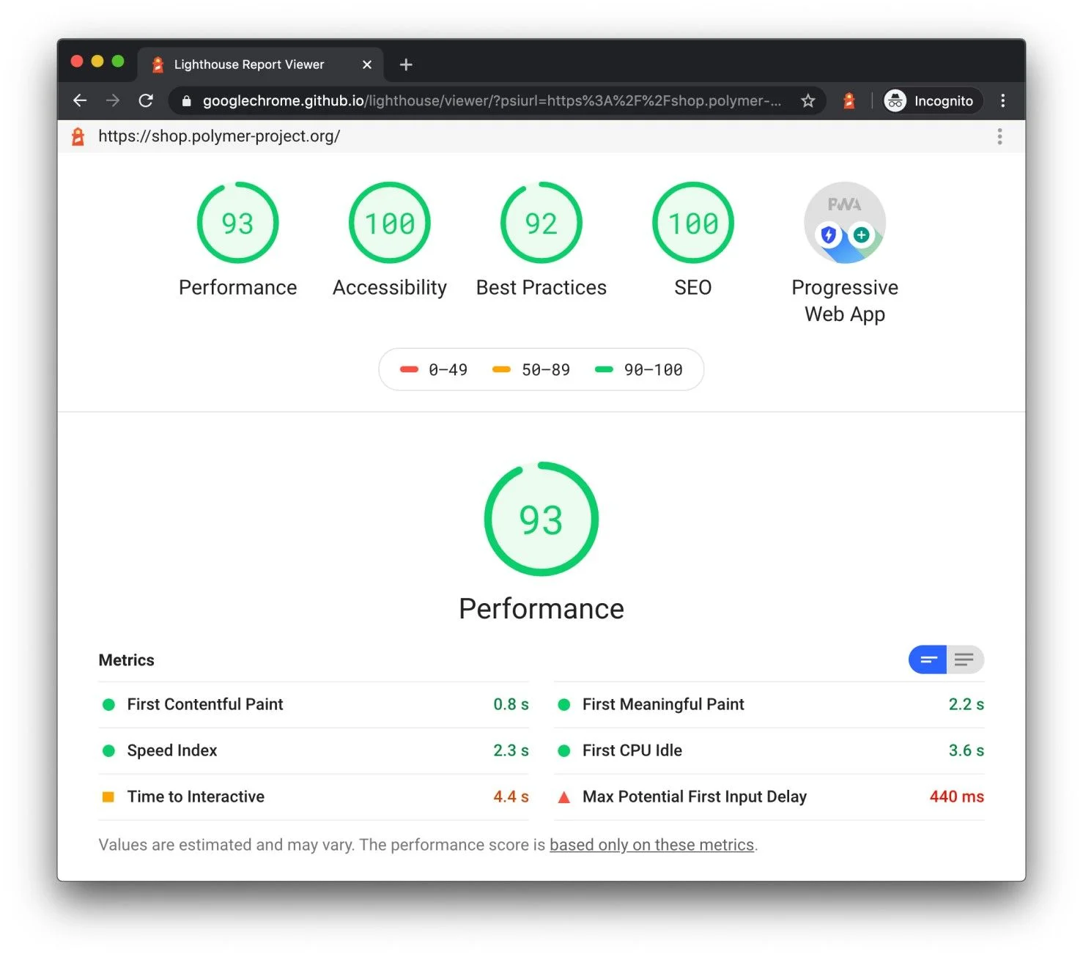Click red triangle beside Max Potential First Input Delay
This screenshot has height=957, width=1083.
(x=564, y=797)
